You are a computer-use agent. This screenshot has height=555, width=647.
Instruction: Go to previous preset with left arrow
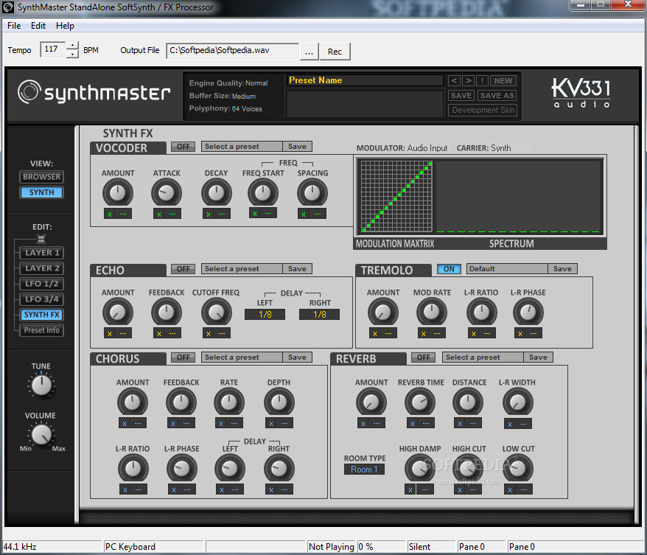pos(453,81)
